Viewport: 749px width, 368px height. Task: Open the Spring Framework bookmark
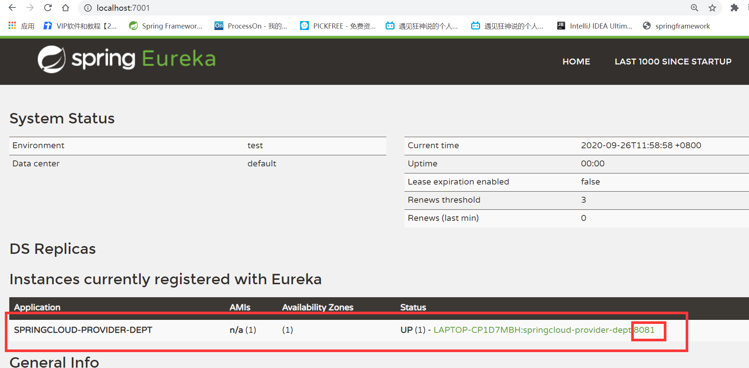coord(166,26)
